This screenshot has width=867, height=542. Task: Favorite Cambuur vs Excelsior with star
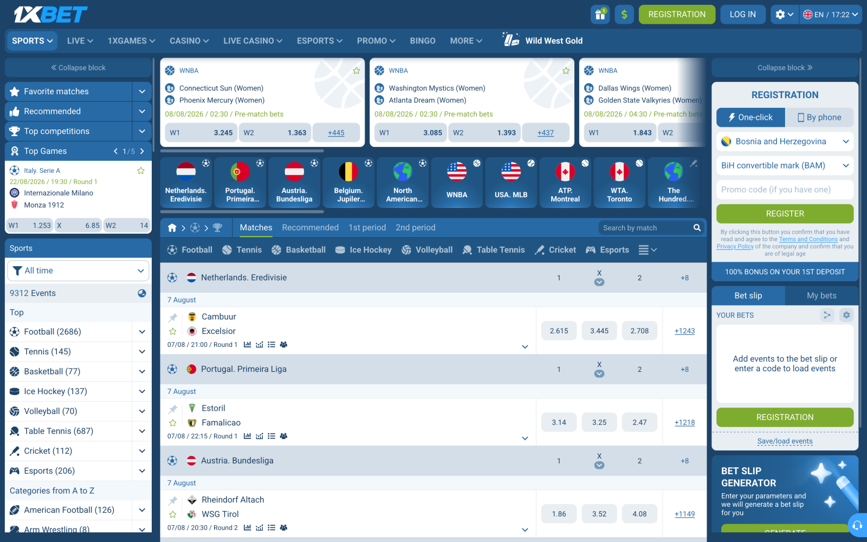[173, 331]
